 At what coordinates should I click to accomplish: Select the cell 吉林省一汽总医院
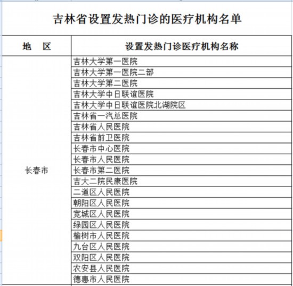(x=182, y=116)
